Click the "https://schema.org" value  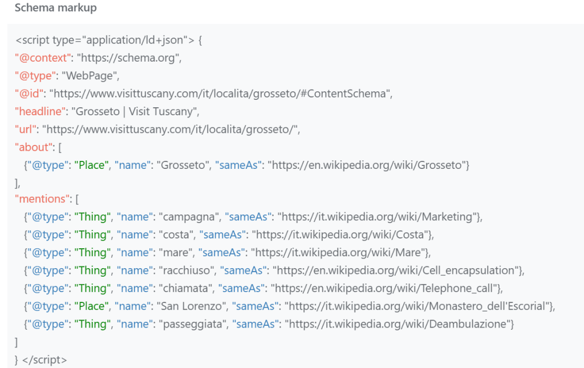pyautogui.click(x=128, y=58)
